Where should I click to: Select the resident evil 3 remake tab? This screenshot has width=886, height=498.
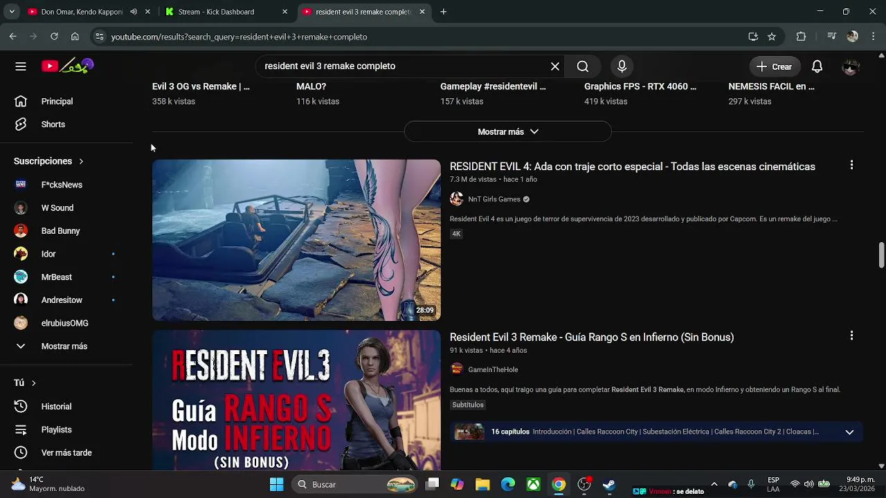point(363,12)
